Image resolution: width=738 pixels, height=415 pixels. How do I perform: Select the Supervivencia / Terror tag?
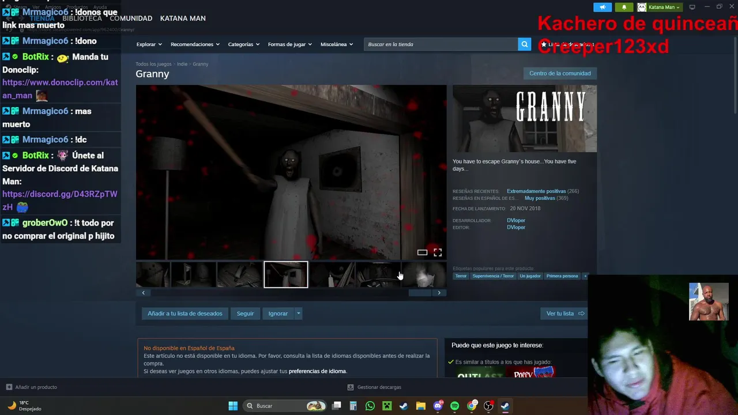pyautogui.click(x=493, y=276)
